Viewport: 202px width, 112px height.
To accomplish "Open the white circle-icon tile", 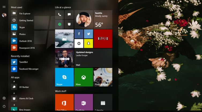I will click(79, 44).
